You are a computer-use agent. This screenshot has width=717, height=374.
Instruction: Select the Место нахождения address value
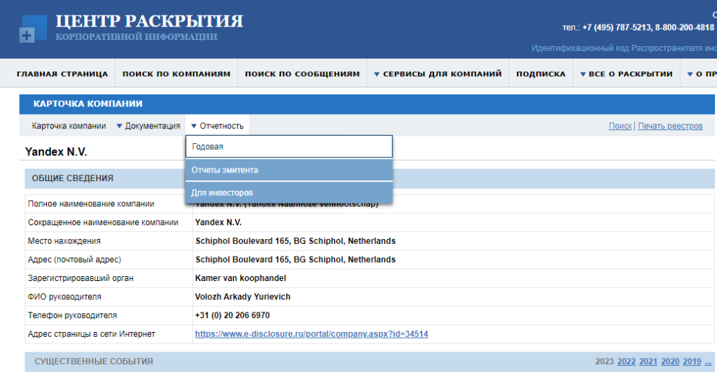click(295, 241)
